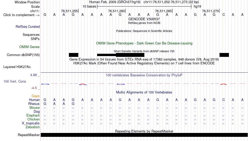Open the OMIM Genes track label
This screenshot has height=141, width=248.
29,47
